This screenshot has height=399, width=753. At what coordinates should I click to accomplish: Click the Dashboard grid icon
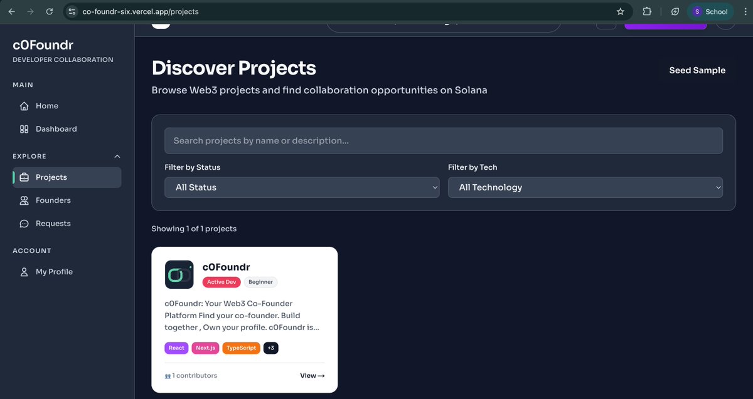pos(24,129)
